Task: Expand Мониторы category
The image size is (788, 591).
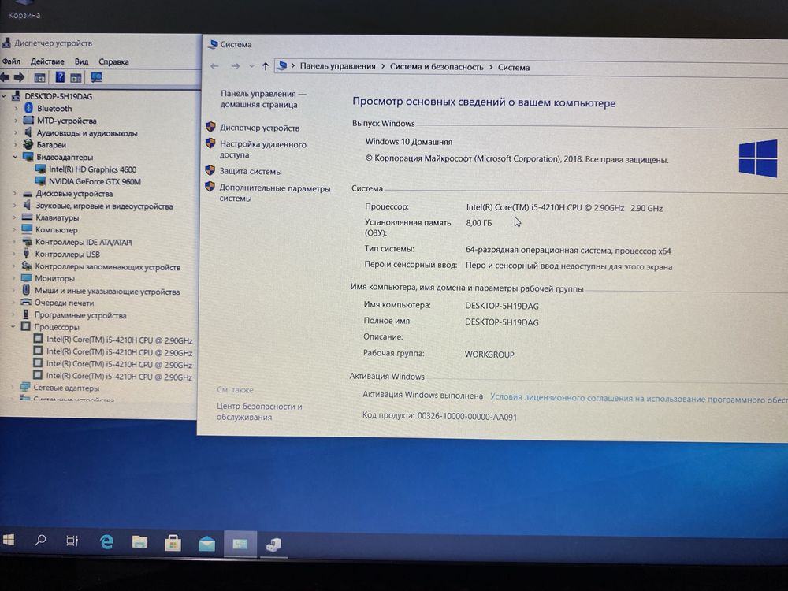Action: pos(14,278)
